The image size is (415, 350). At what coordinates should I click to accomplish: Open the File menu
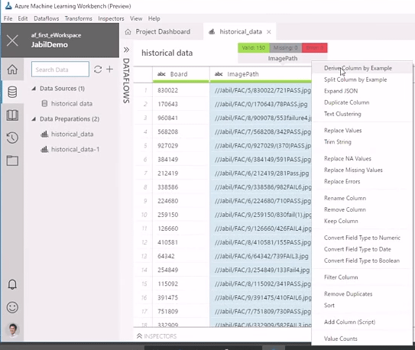point(8,18)
